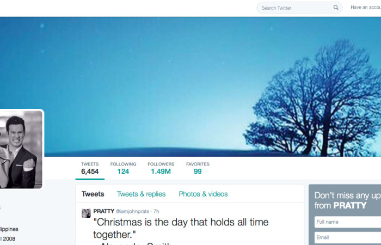Open PRATTY's small tweet avatar
The height and width of the screenshot is (245, 381).
[x=86, y=213]
